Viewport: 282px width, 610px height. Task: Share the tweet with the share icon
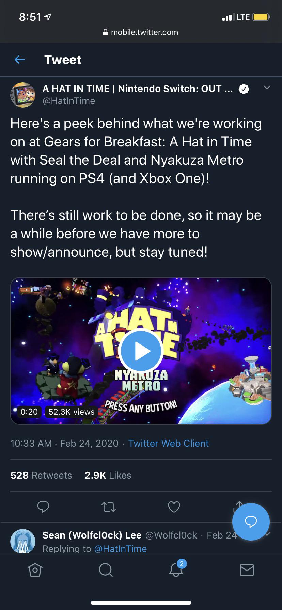[x=239, y=507]
